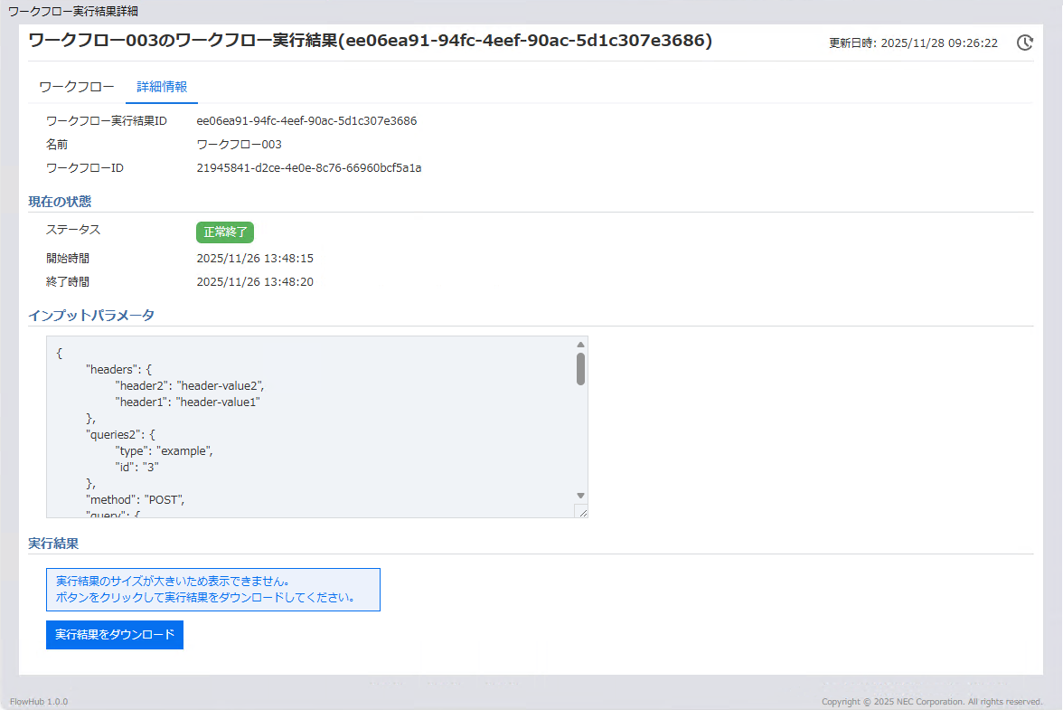Click the textarea resize handle corner
The height and width of the screenshot is (710, 1063).
581,512
